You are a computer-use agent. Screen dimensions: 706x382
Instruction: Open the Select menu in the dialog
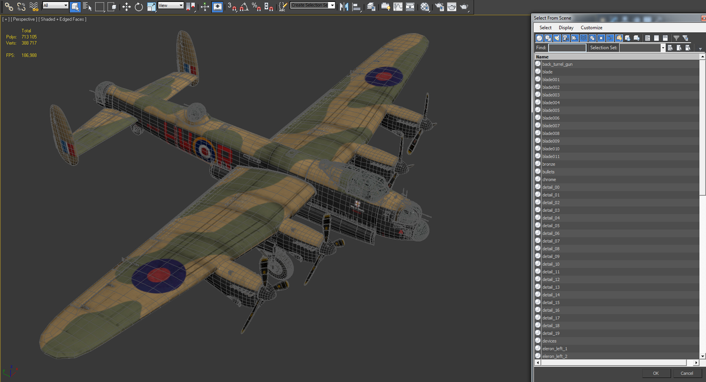point(545,28)
